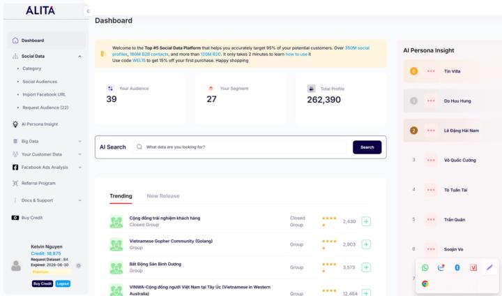Click the Your Audience card icon
Image resolution: width=502 pixels, height=296 pixels.
[110, 88]
